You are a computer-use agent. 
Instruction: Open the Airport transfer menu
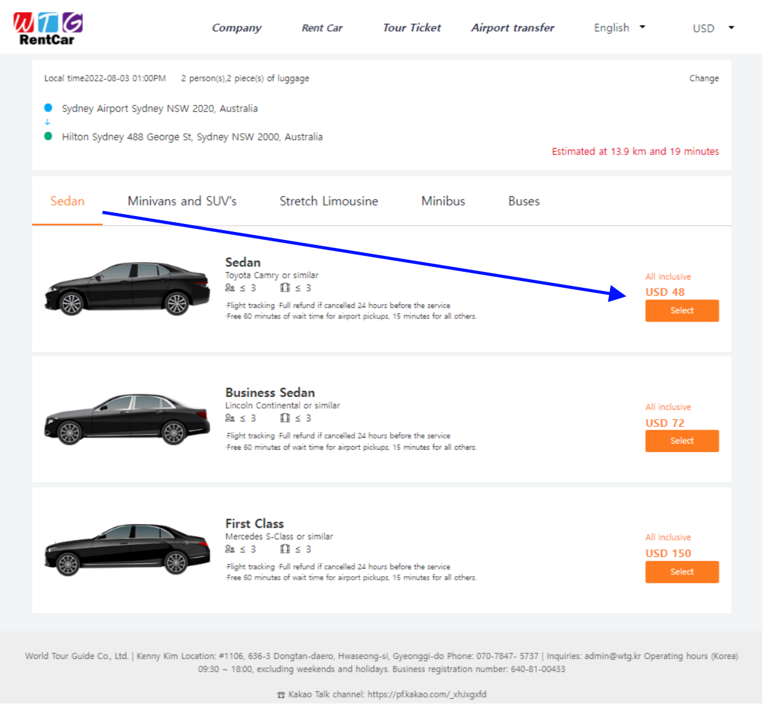pos(513,28)
